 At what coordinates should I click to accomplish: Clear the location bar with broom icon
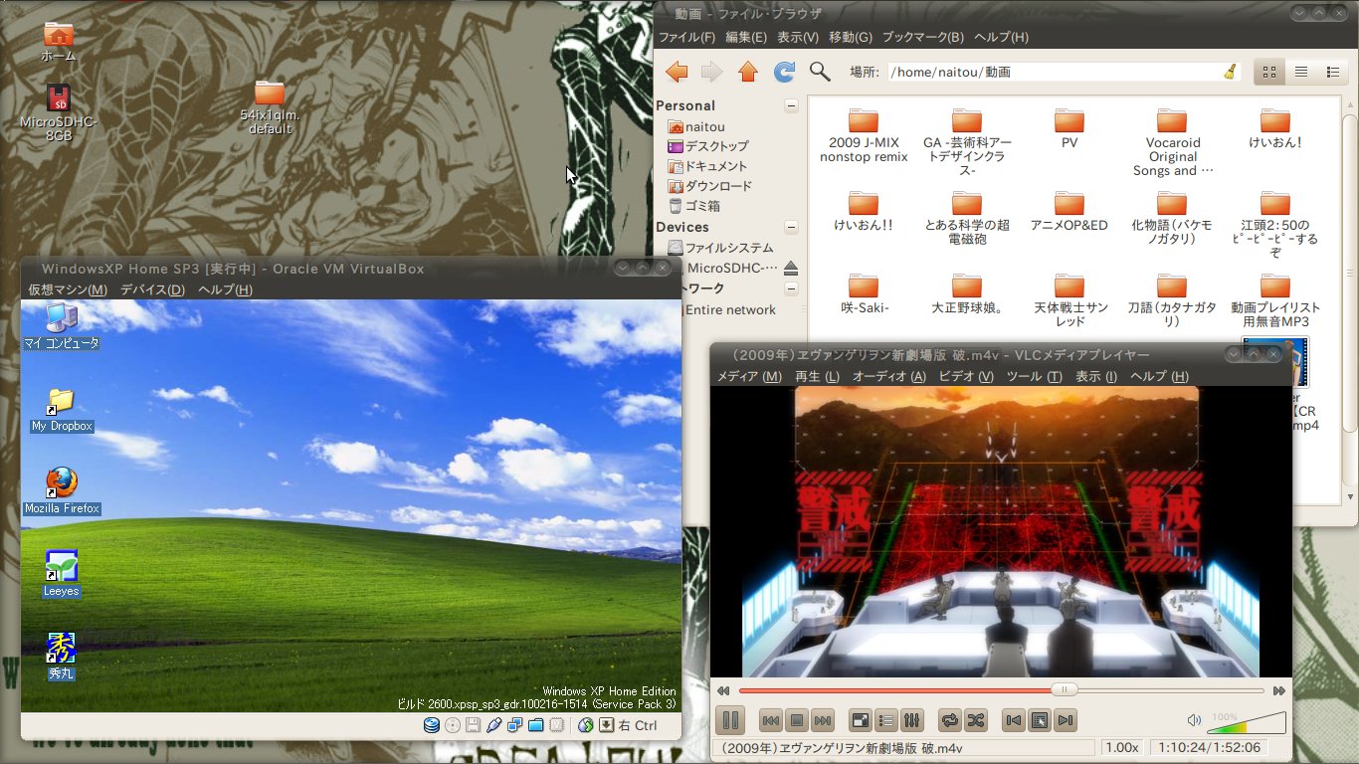1230,72
